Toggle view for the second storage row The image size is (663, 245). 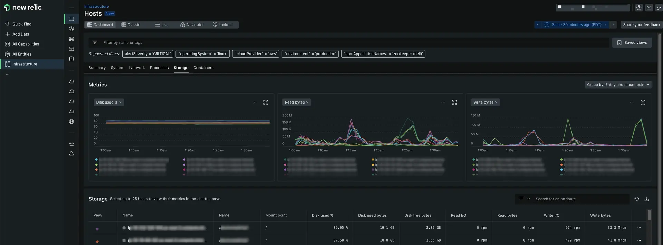click(x=97, y=241)
